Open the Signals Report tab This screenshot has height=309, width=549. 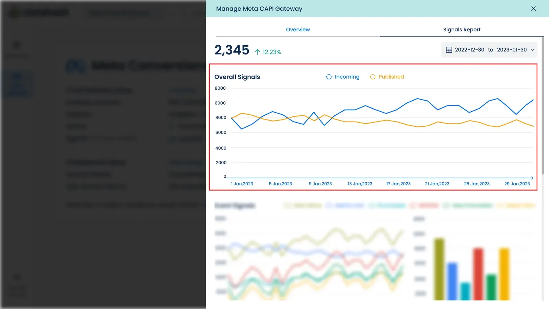pyautogui.click(x=462, y=30)
